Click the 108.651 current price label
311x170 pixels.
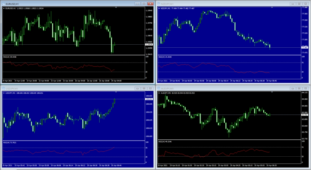click(x=149, y=99)
